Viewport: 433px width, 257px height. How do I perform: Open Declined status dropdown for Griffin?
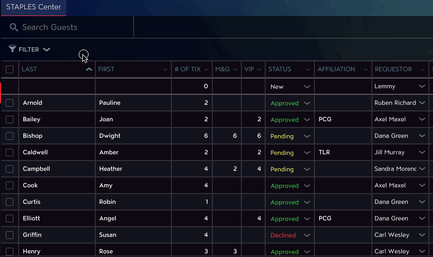(x=307, y=235)
